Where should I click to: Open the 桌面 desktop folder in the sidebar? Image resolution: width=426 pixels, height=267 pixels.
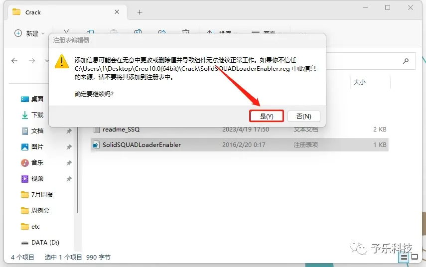(x=32, y=99)
